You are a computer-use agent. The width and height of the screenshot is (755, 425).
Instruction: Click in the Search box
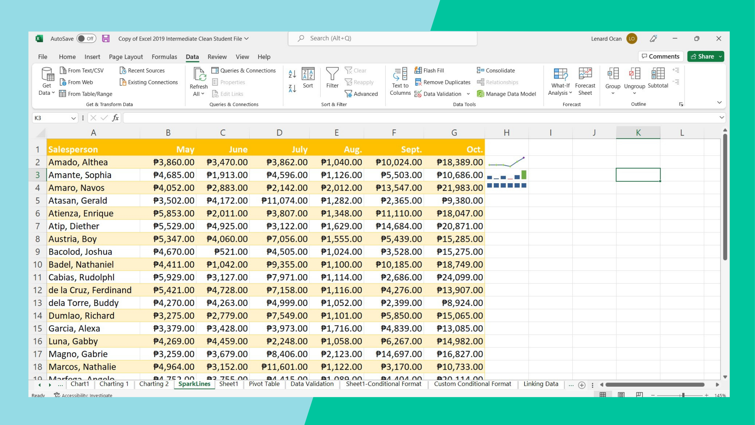point(383,38)
